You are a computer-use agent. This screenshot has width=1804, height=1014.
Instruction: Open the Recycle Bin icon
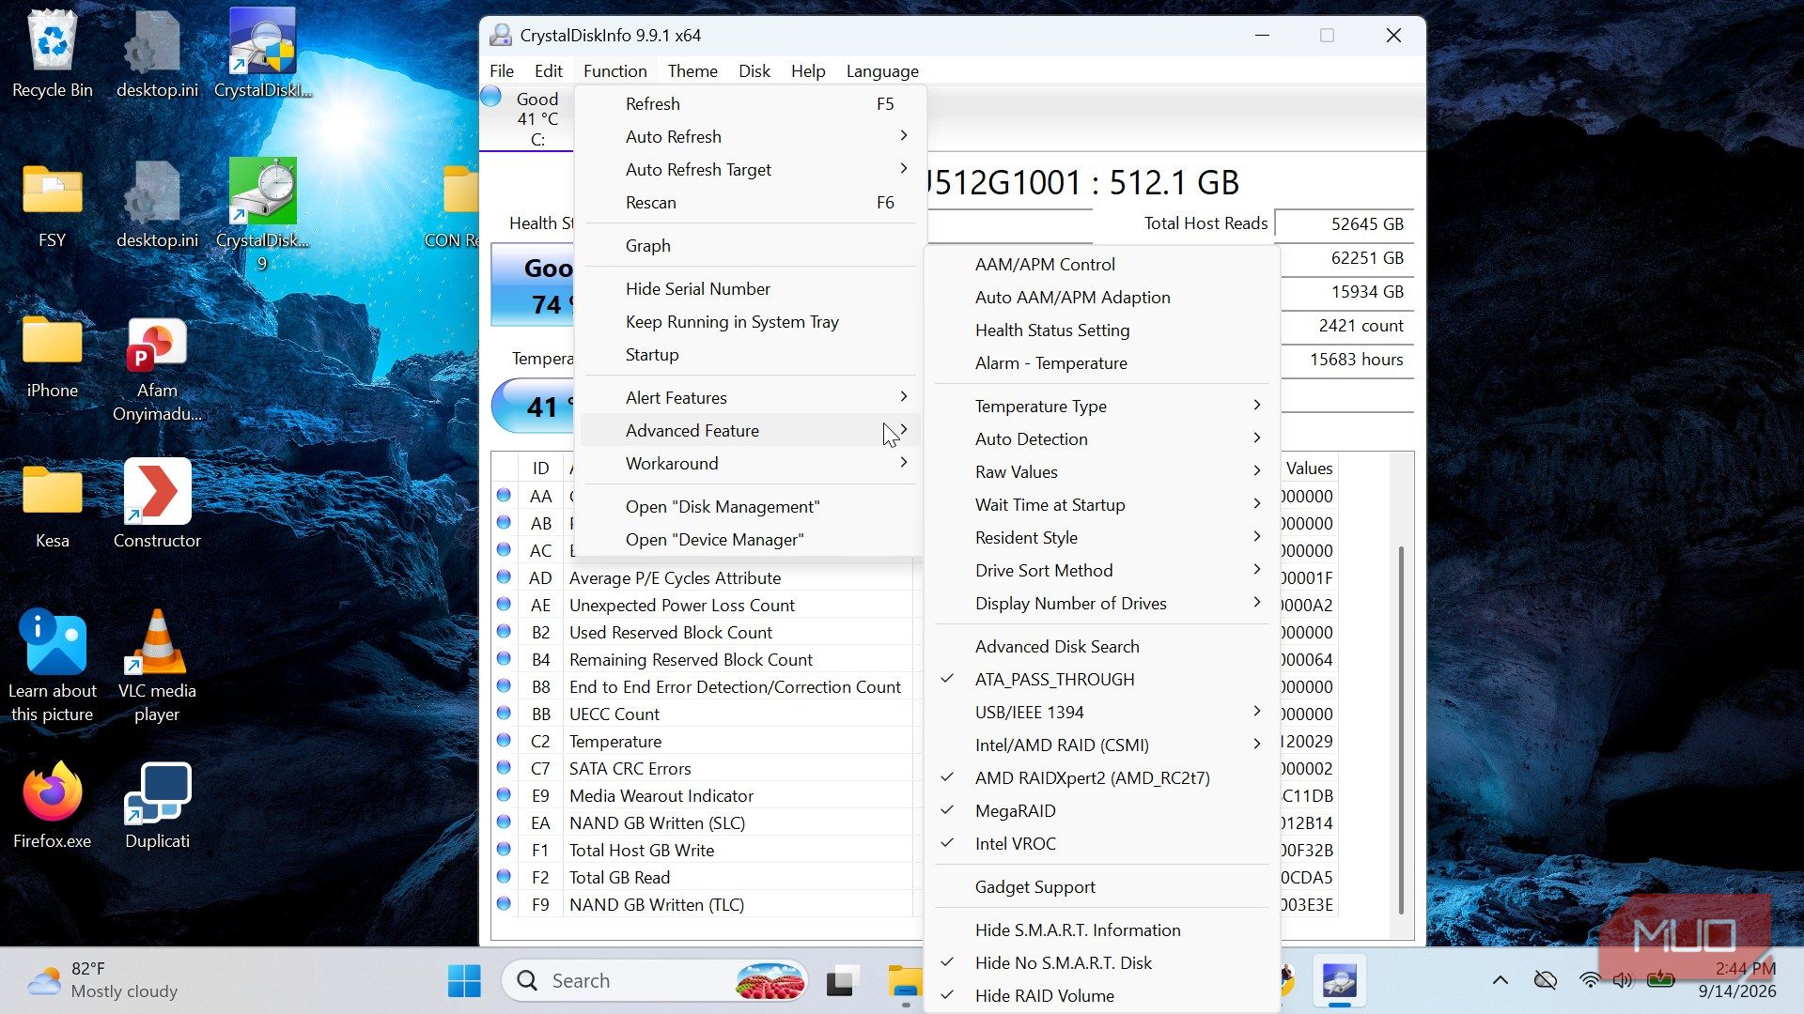(x=52, y=54)
